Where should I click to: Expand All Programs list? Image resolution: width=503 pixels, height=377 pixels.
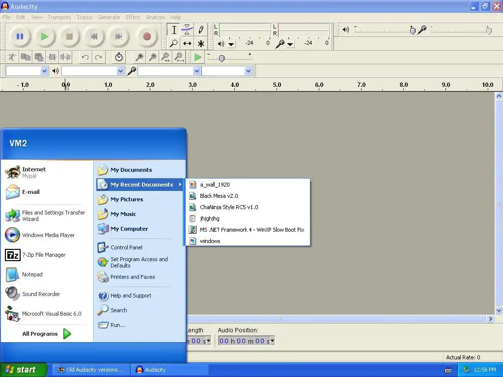coord(47,334)
